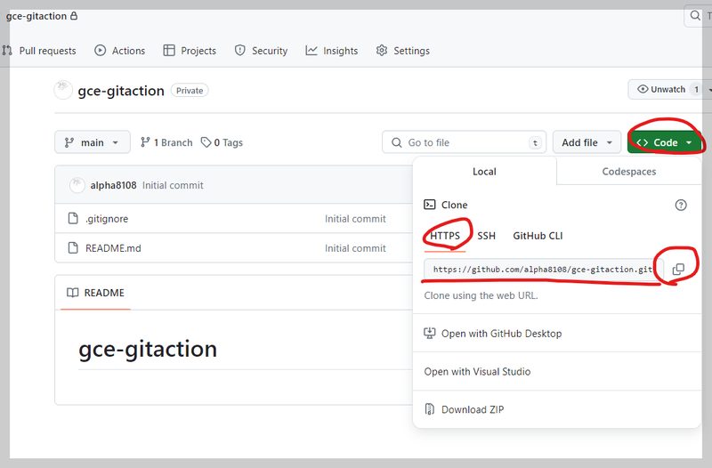The height and width of the screenshot is (468, 712).
Task: Click the gce-gitaction README heading
Action: [148, 349]
